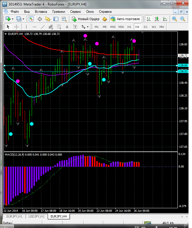Open the Navigator folder-star icon
The height and width of the screenshot is (228, 192).
point(48,19)
